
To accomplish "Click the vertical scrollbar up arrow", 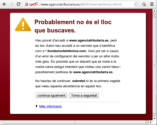I will [x=154, y=11].
